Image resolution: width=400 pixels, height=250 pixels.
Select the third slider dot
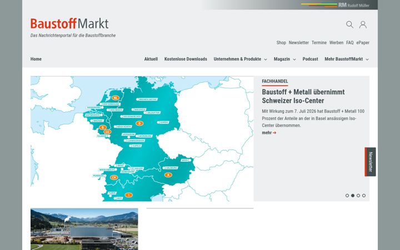pyautogui.click(x=358, y=196)
